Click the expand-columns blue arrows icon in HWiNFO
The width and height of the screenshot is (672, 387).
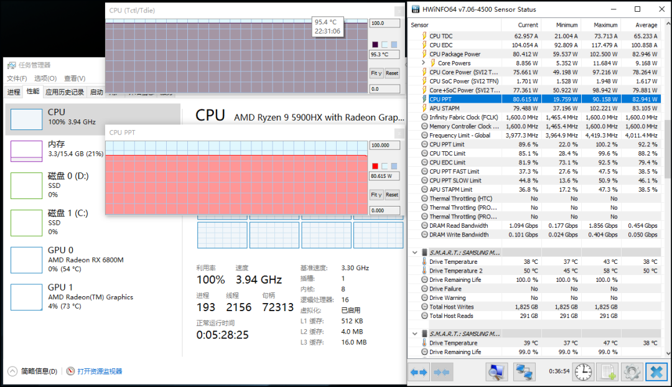tap(419, 372)
